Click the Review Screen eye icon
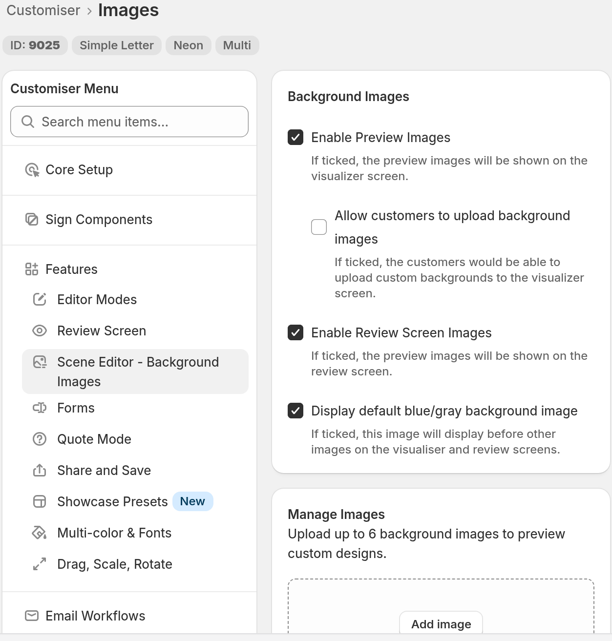 40,331
